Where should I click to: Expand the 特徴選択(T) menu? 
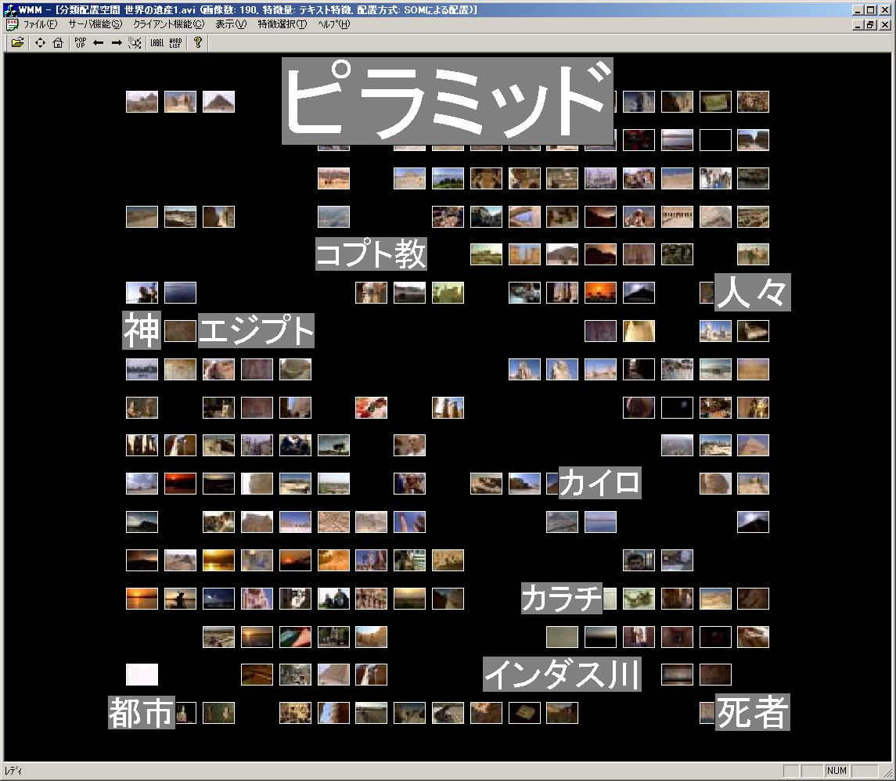point(282,24)
